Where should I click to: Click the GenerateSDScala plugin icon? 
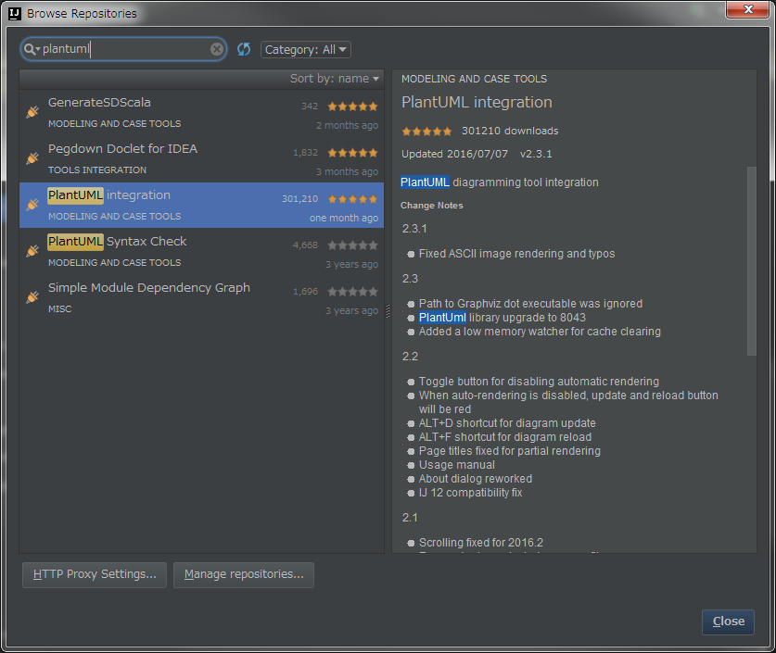click(x=32, y=111)
